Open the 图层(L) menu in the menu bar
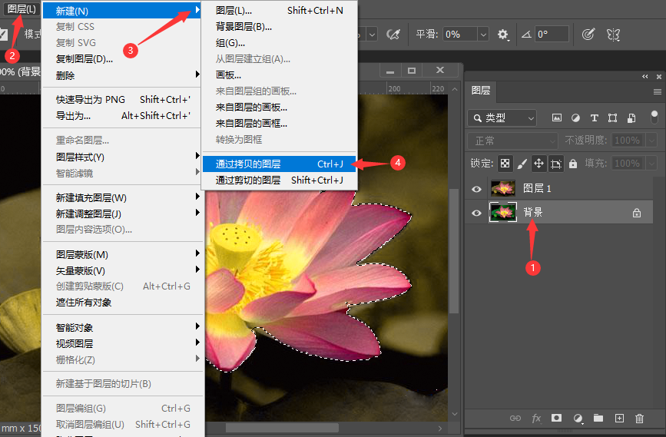This screenshot has height=437, width=666. (x=22, y=9)
